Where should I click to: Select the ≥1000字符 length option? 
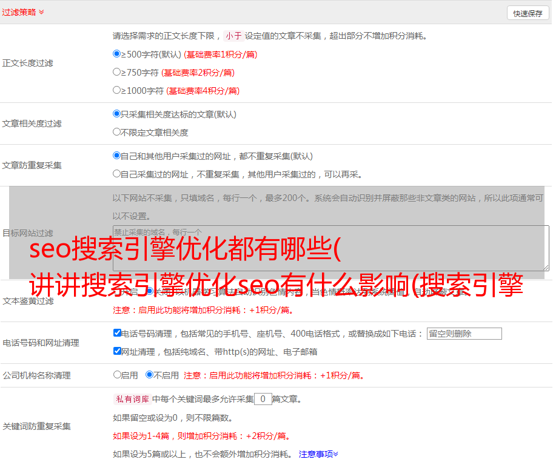[x=117, y=90]
